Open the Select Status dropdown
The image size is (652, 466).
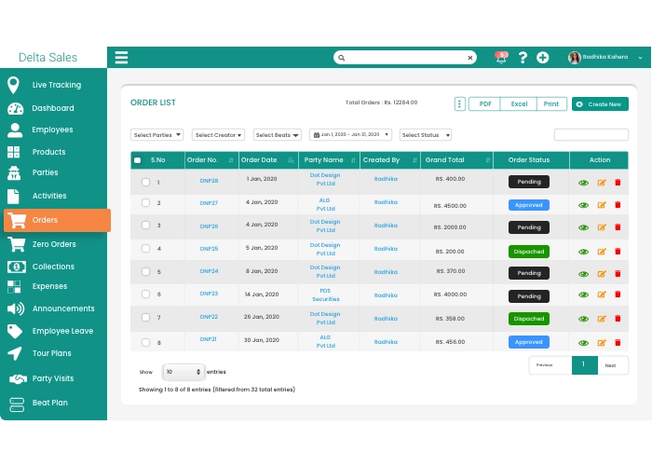pyautogui.click(x=426, y=135)
